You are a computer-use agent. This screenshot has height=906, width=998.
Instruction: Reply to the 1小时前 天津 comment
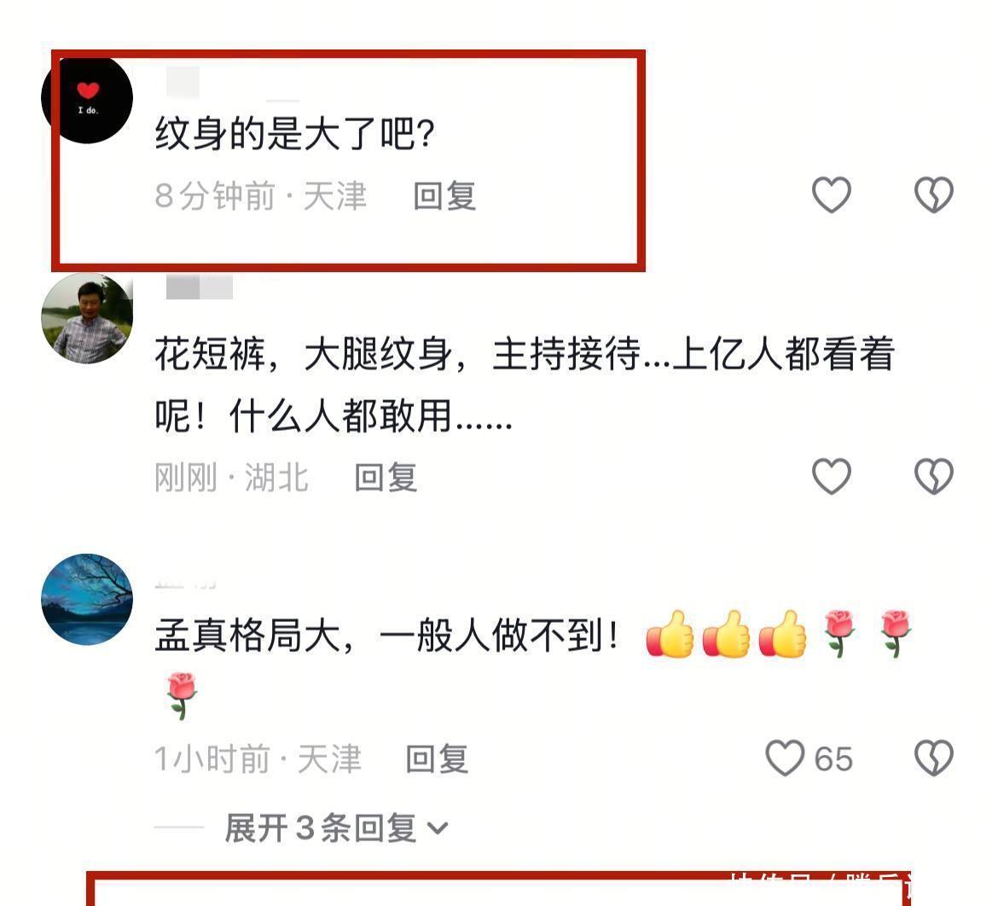tap(438, 759)
